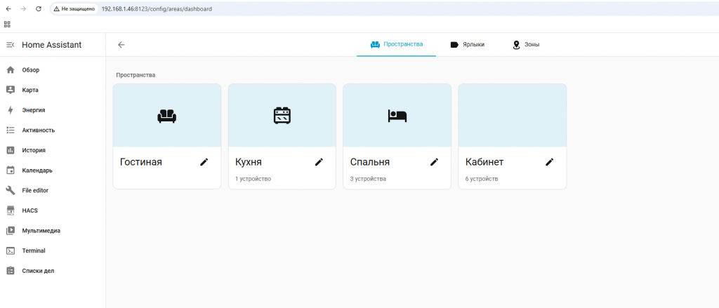Click the Пространства section heading

point(136,75)
